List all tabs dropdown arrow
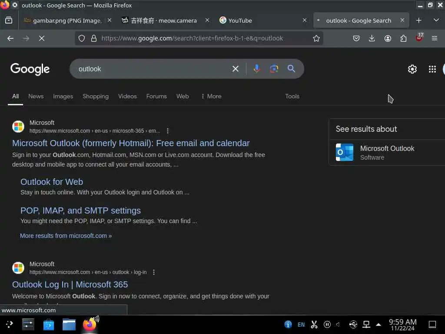The image size is (445, 334). click(436, 20)
